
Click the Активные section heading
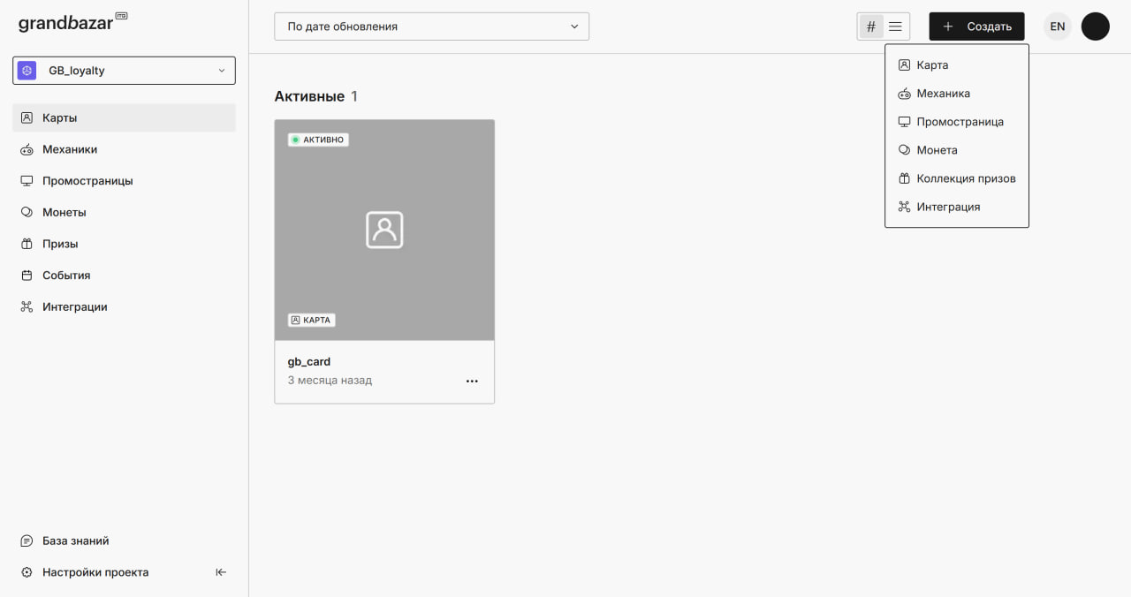click(309, 96)
